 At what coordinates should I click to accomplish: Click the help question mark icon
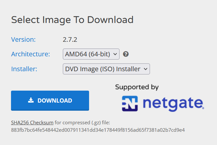126,54
